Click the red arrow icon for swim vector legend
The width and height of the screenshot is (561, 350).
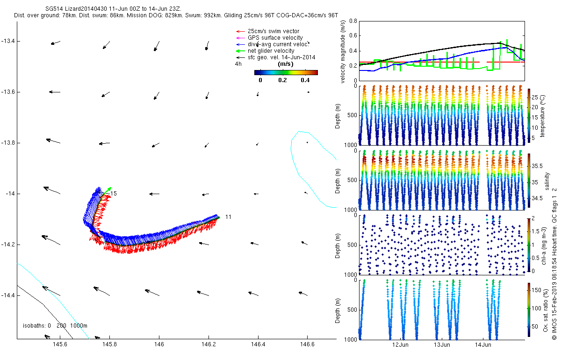(x=241, y=31)
